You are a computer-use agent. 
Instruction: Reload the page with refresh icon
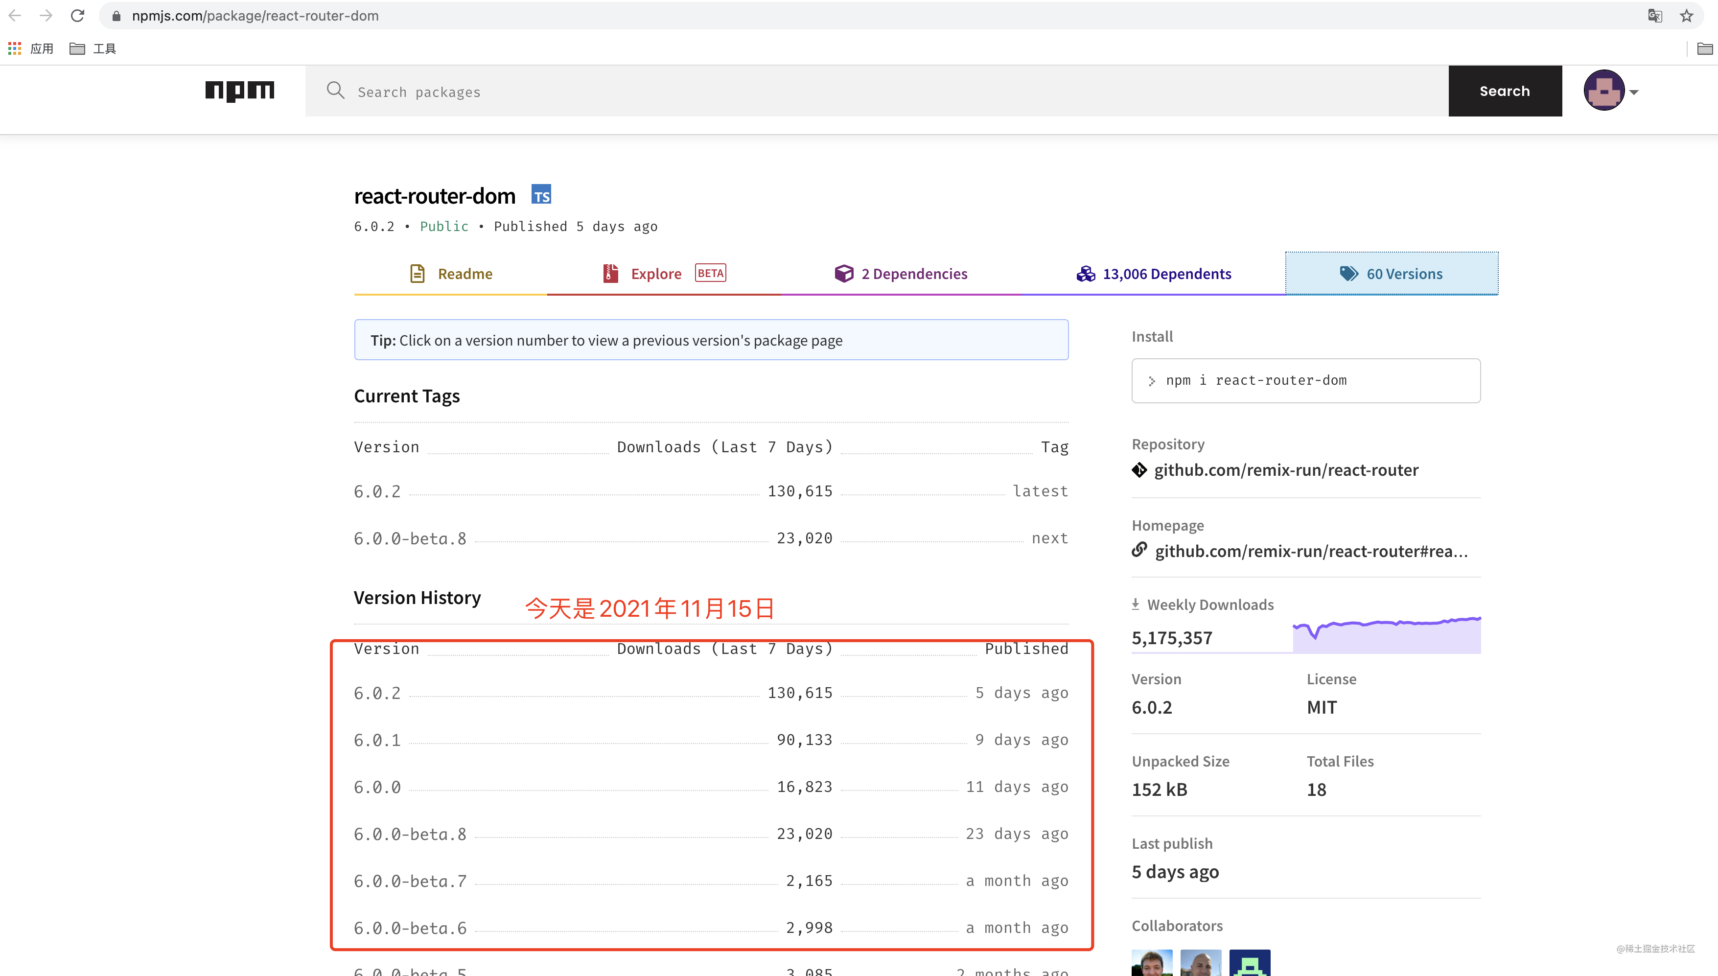[x=78, y=15]
